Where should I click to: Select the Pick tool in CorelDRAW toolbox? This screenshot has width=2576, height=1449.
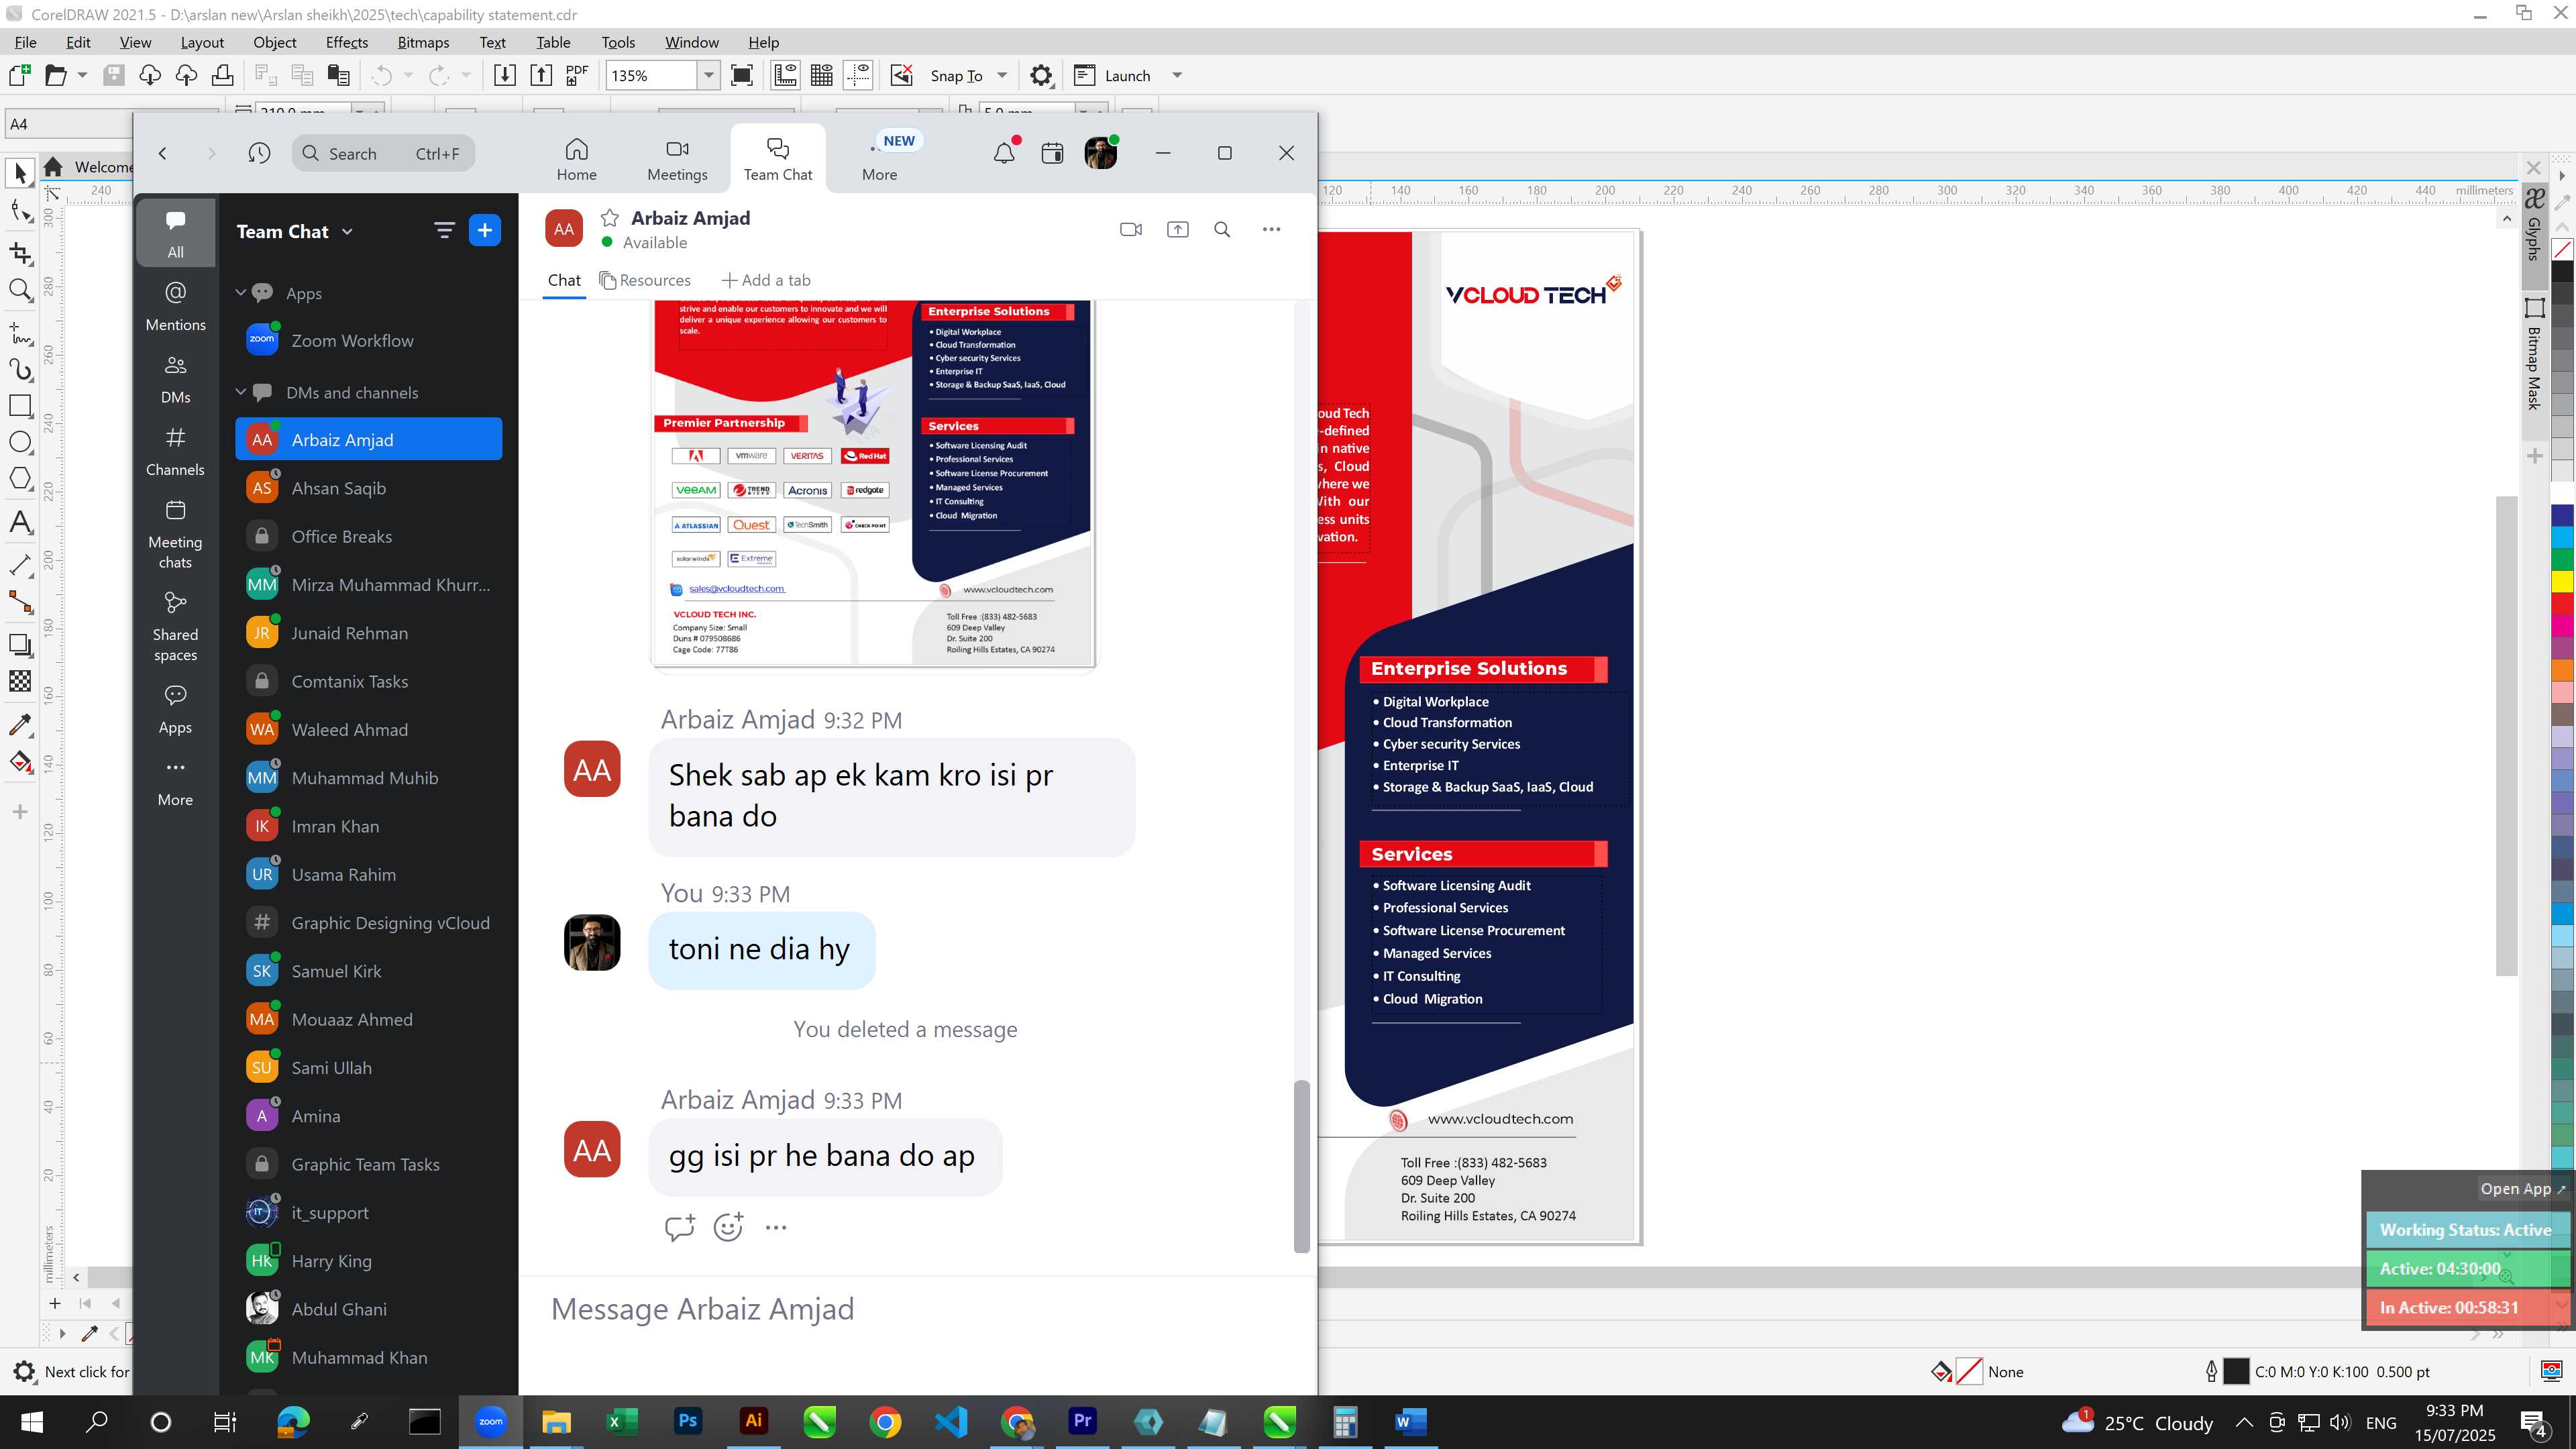coord(20,174)
